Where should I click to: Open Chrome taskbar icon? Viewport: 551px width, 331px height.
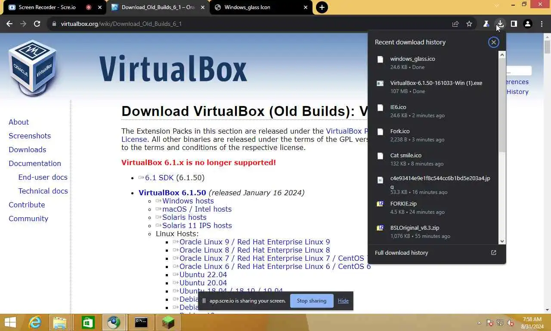coord(114,322)
